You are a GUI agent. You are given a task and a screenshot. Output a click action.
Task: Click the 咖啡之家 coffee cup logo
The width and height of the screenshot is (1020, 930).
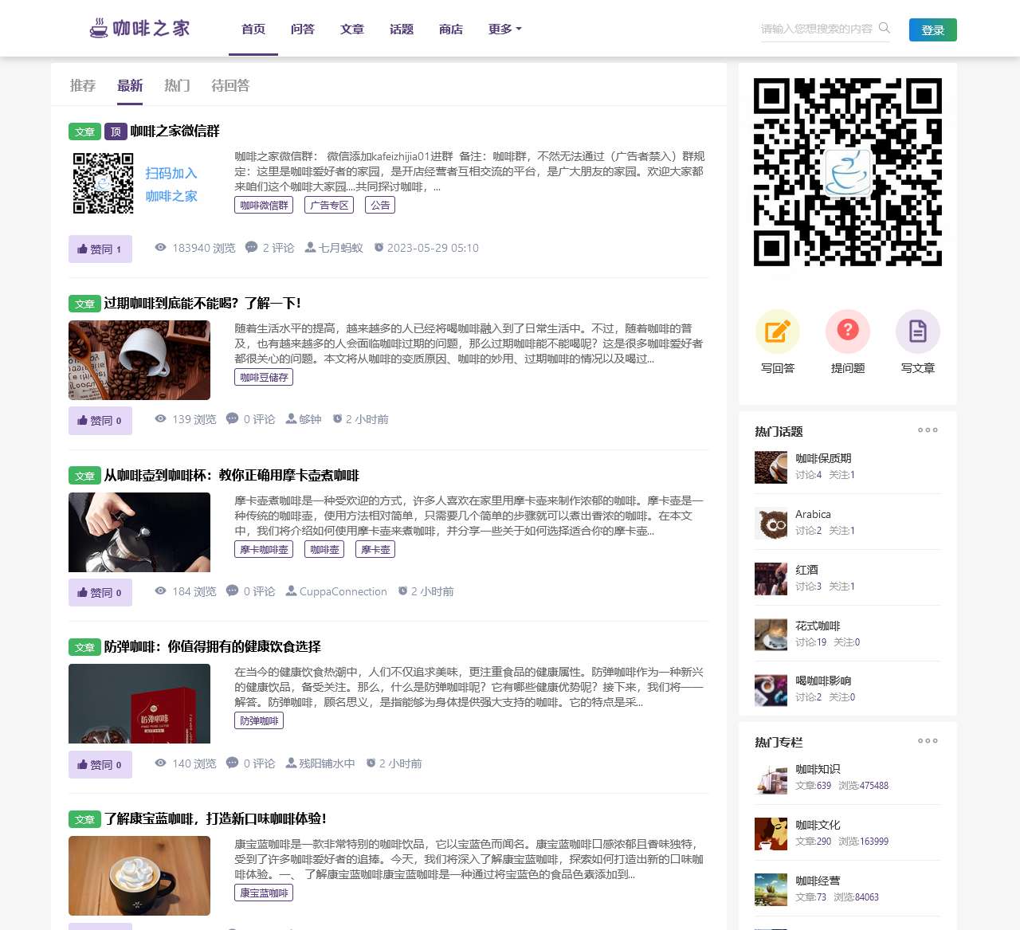[x=139, y=29]
